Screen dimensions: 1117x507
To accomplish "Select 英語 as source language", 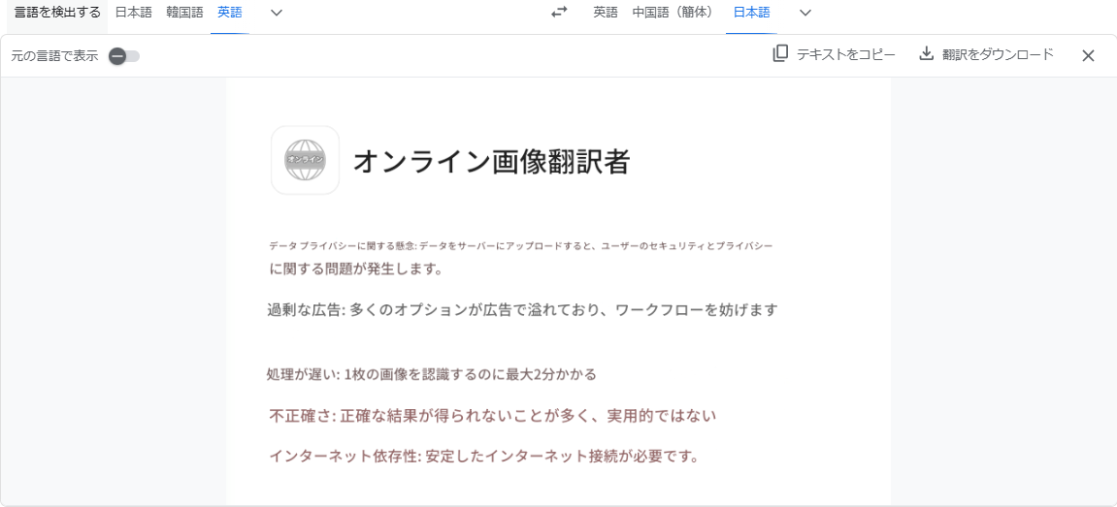I will pos(229,12).
